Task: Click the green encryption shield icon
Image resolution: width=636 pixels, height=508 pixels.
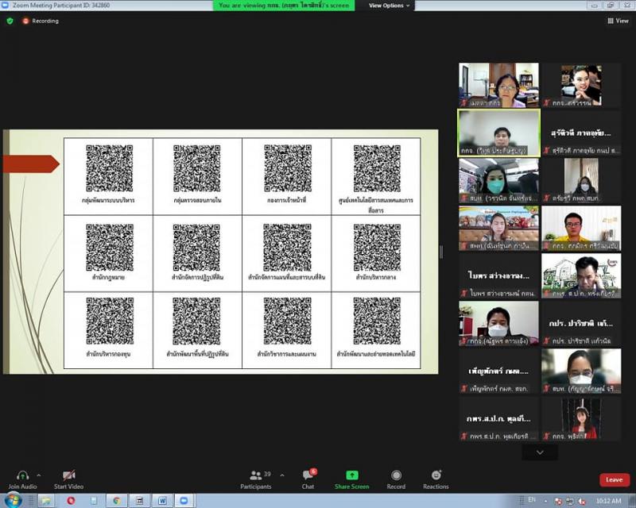Action: click(x=10, y=21)
